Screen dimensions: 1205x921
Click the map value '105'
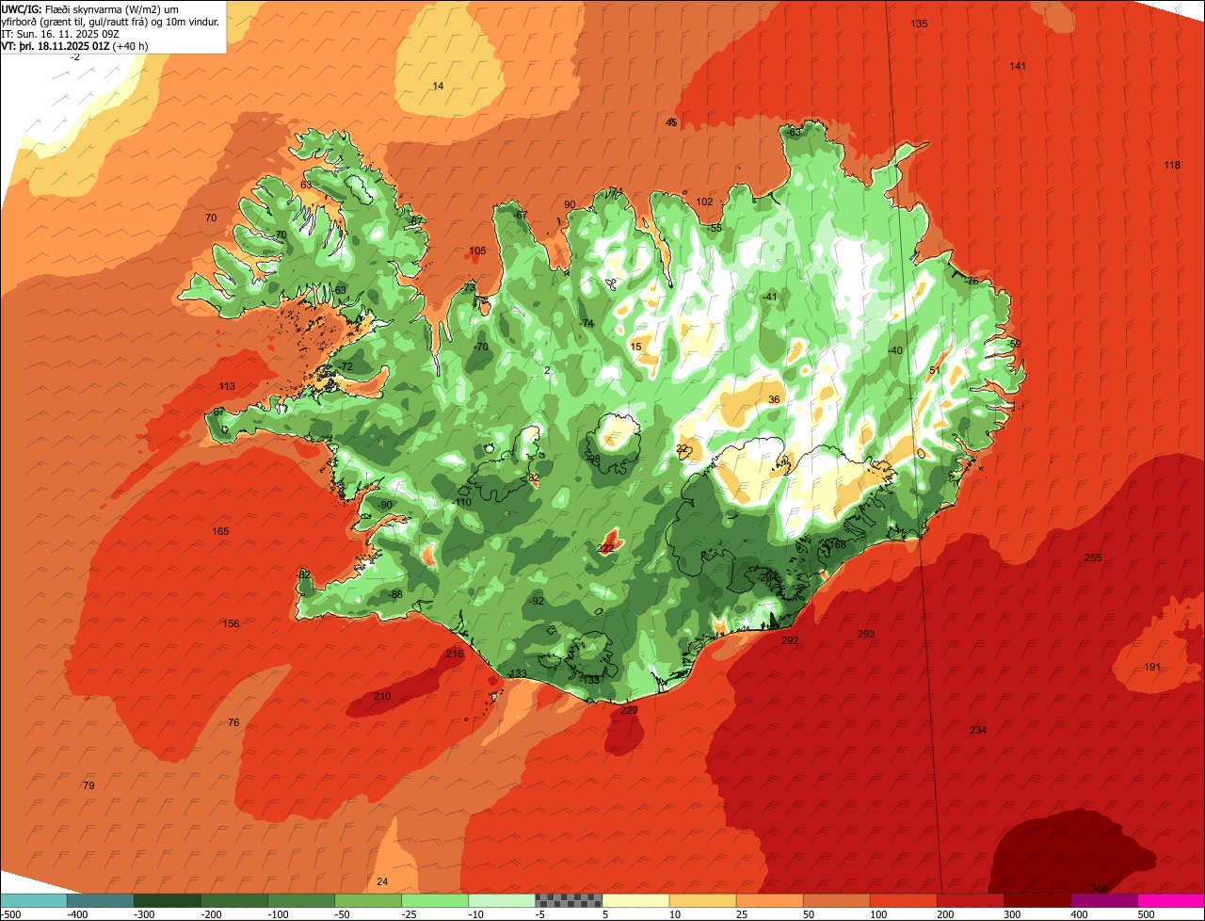click(477, 251)
